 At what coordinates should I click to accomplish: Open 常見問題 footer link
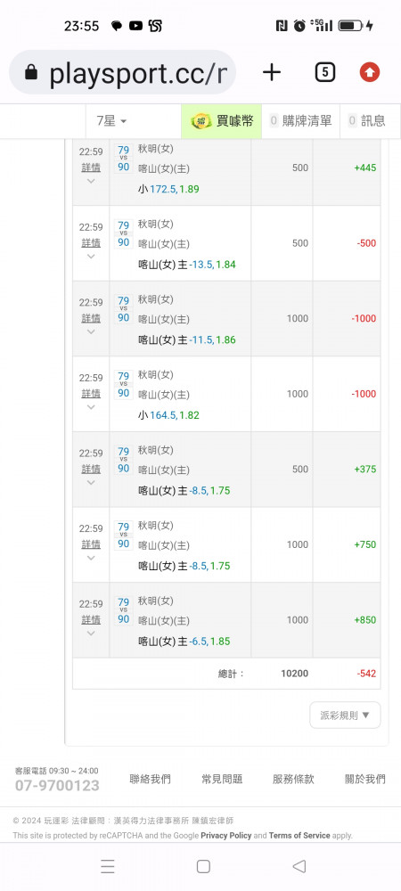[222, 779]
